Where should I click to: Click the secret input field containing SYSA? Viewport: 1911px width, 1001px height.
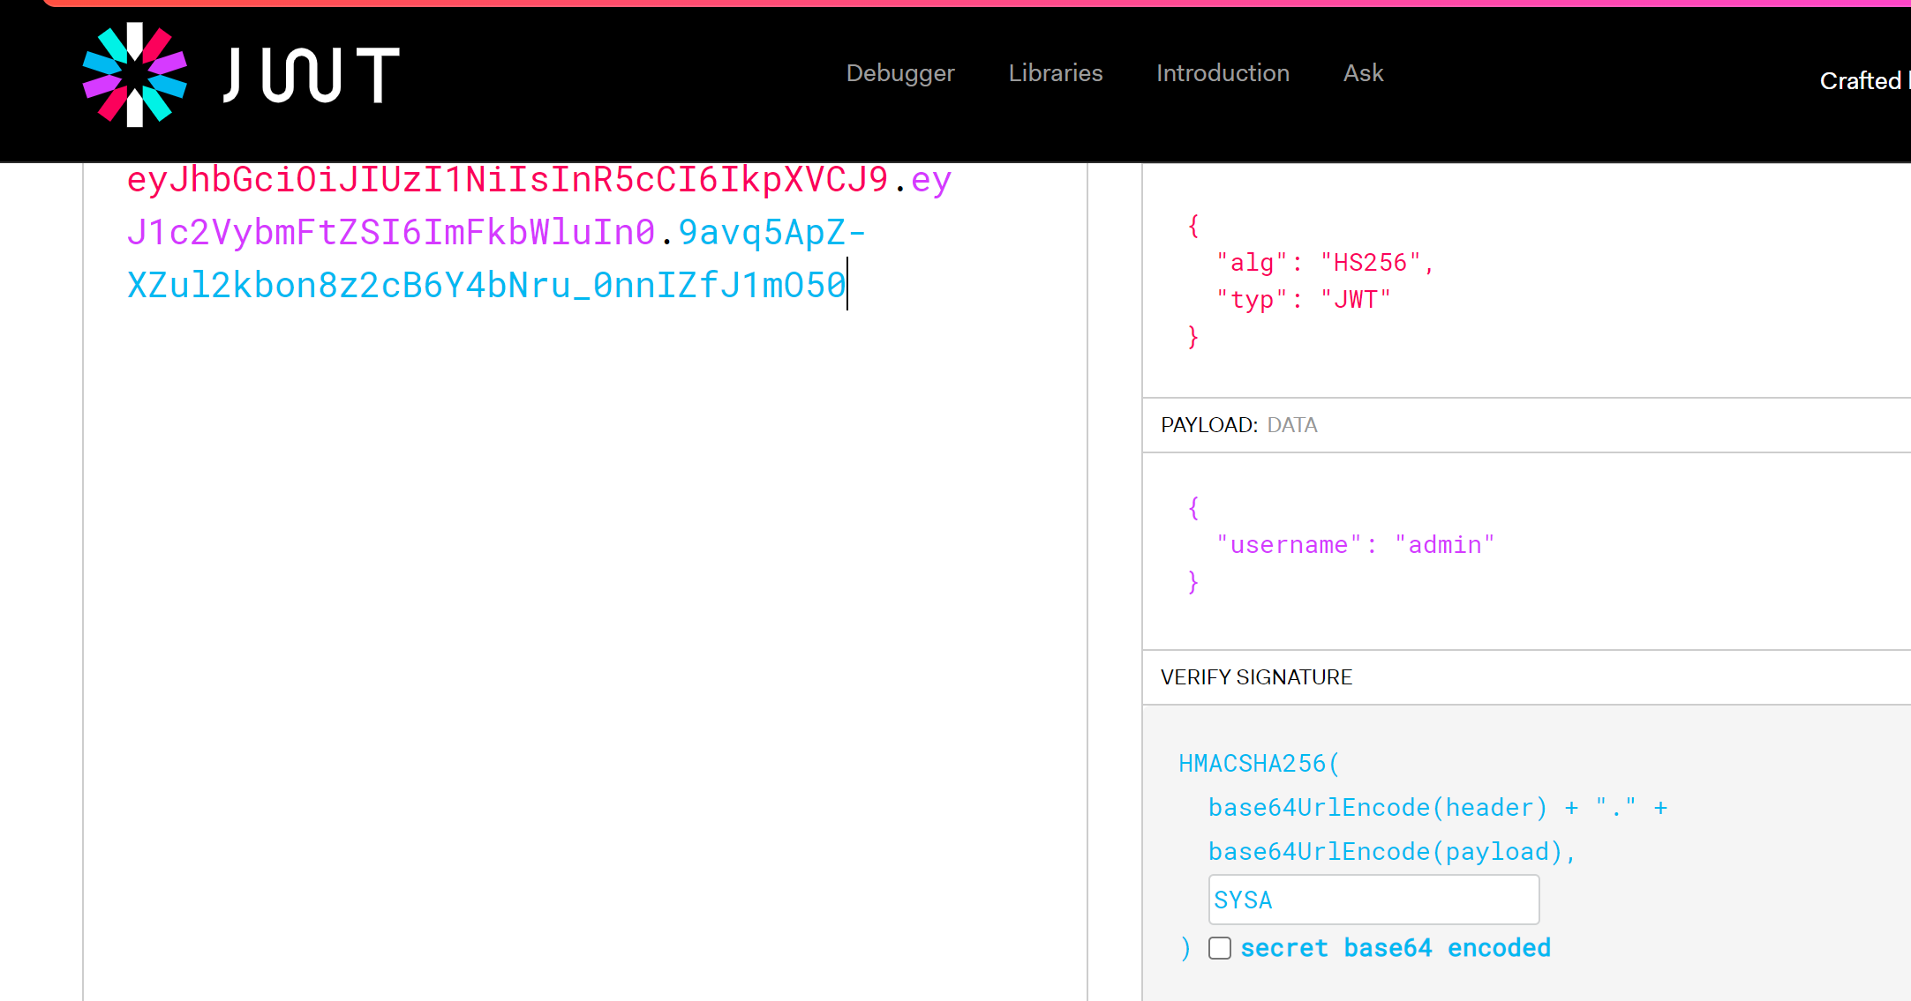[x=1373, y=900]
